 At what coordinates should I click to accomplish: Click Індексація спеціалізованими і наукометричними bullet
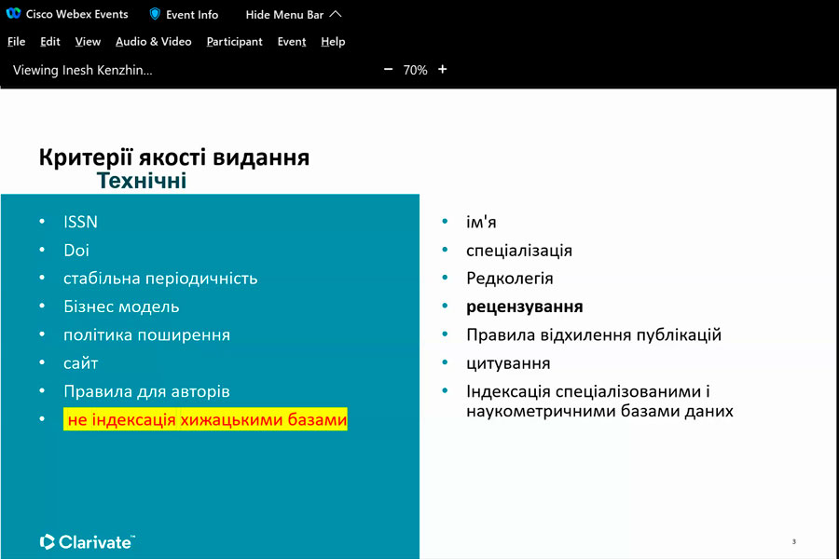coord(599,402)
